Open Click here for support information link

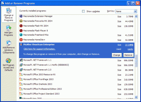(x=39, y=49)
